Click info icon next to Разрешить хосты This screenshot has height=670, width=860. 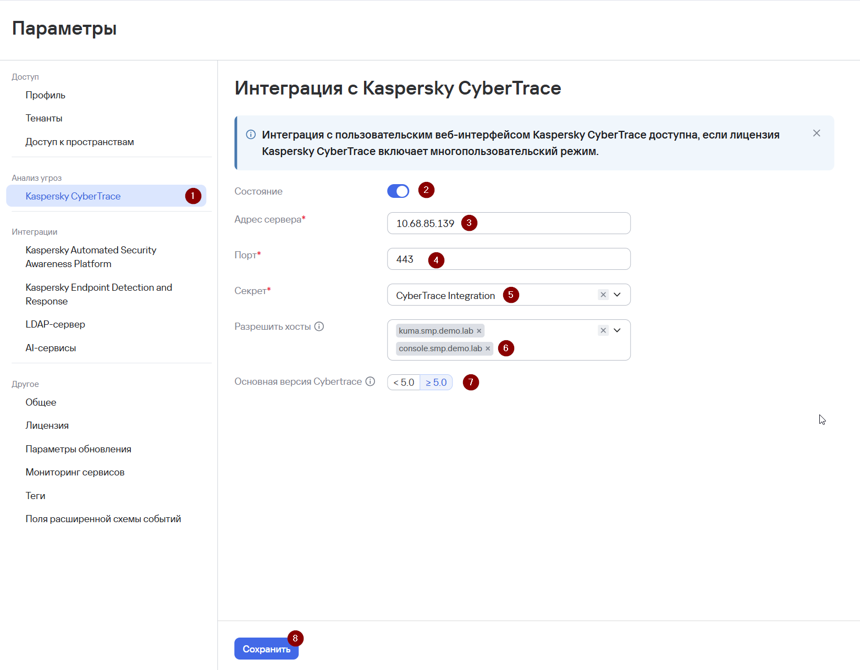pos(319,326)
